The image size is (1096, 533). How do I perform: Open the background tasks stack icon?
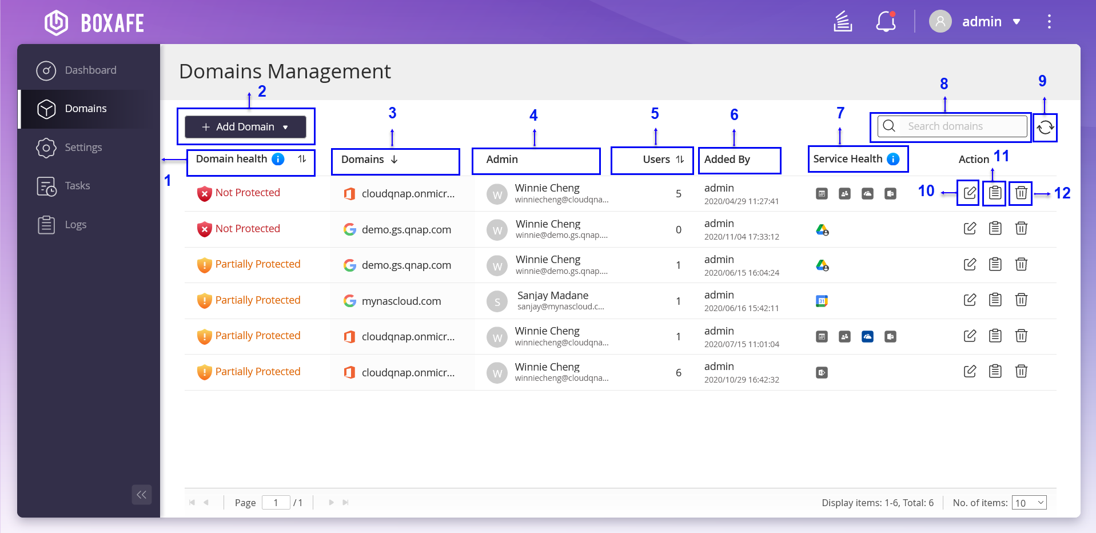(843, 22)
